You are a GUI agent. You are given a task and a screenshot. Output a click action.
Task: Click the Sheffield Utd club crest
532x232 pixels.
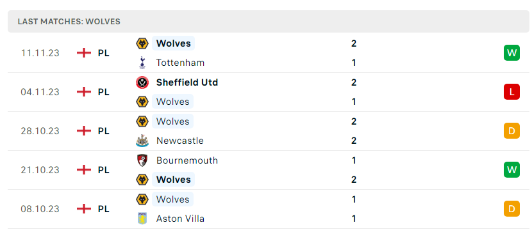point(142,82)
